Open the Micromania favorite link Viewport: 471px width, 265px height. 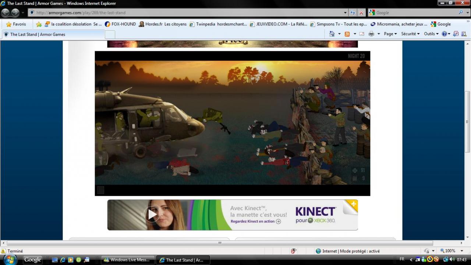click(x=399, y=24)
